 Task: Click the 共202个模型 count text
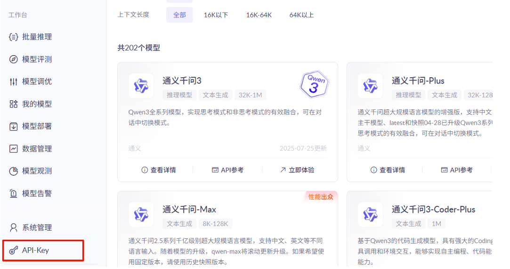[139, 48]
